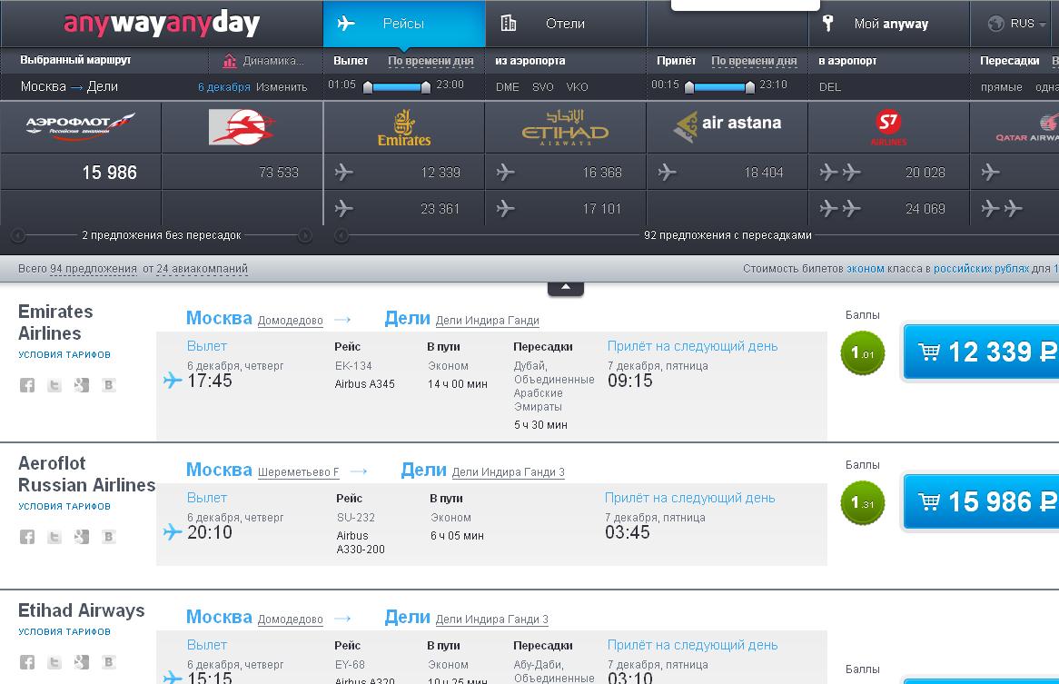This screenshot has height=684, width=1059.
Task: Click Twitter icon under Aeroflot Russian Airlines
Action: point(54,537)
